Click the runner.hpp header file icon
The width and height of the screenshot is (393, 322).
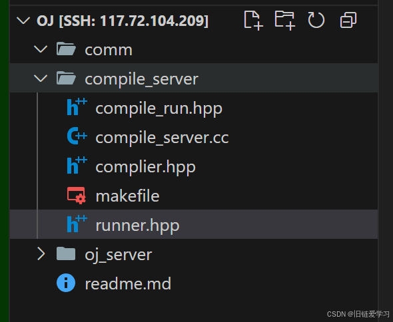pos(77,224)
